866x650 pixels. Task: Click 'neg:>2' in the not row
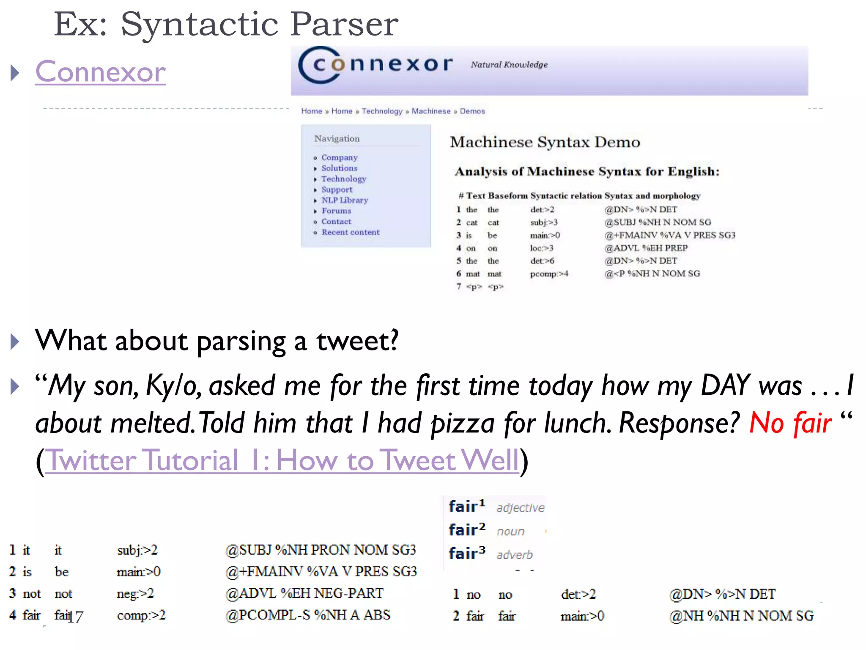[x=135, y=594]
